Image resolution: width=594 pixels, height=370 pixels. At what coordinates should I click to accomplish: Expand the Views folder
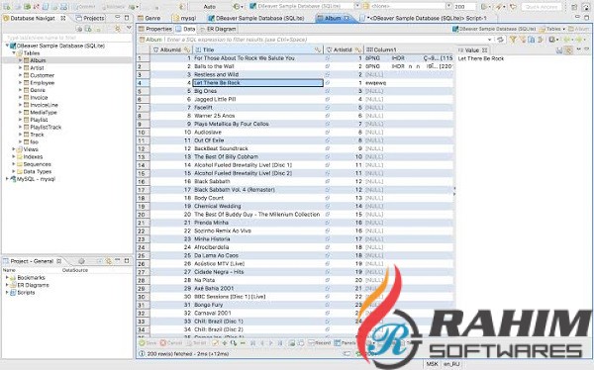(x=14, y=149)
